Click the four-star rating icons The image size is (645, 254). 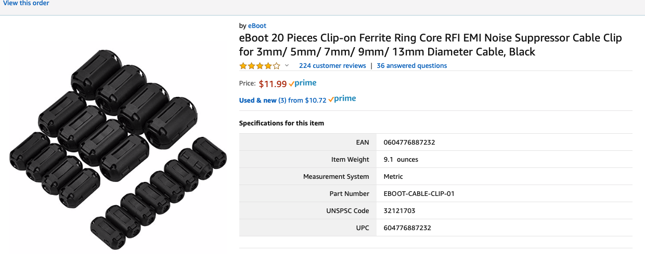pos(260,66)
